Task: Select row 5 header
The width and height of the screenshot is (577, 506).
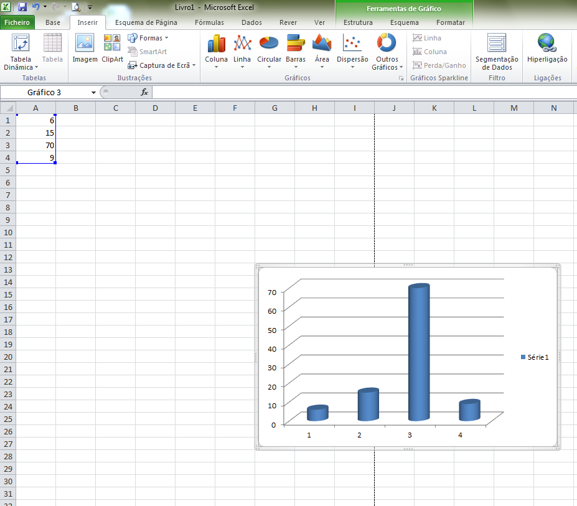Action: pyautogui.click(x=7, y=170)
